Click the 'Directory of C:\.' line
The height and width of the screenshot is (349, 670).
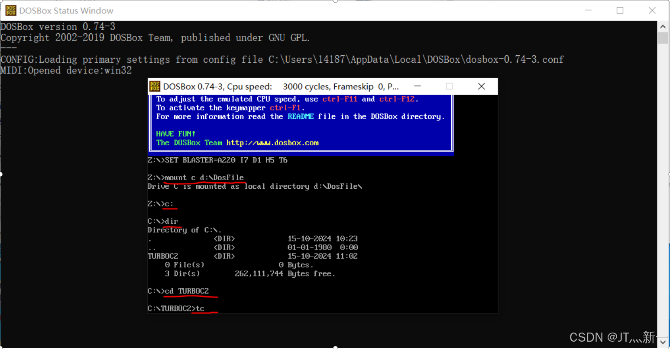coord(184,230)
